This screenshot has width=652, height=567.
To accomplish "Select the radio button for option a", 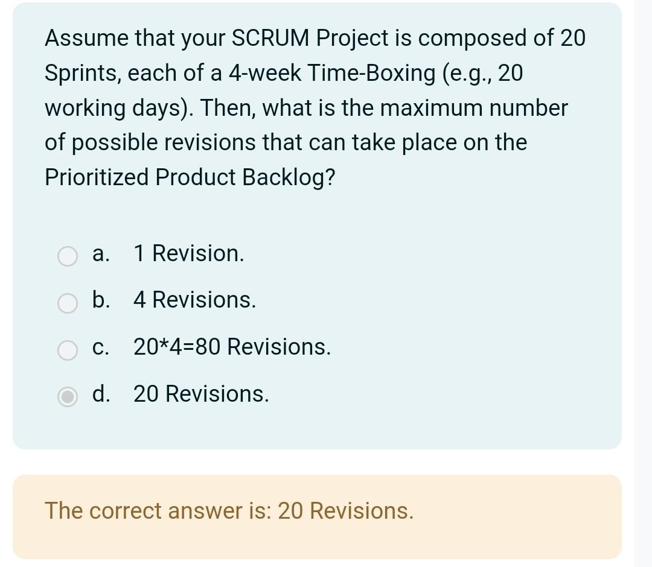I will tap(68, 256).
